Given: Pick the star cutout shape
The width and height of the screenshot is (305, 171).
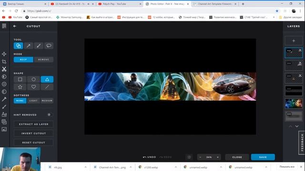Looking at the screenshot, I should pos(20,87).
